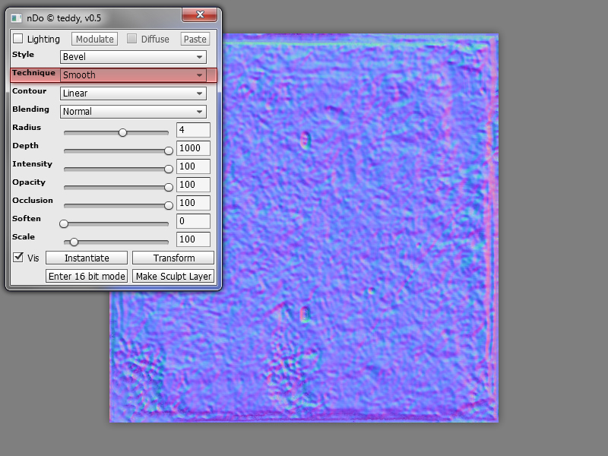Click the Modulate button
The height and width of the screenshot is (456, 608).
pos(94,39)
